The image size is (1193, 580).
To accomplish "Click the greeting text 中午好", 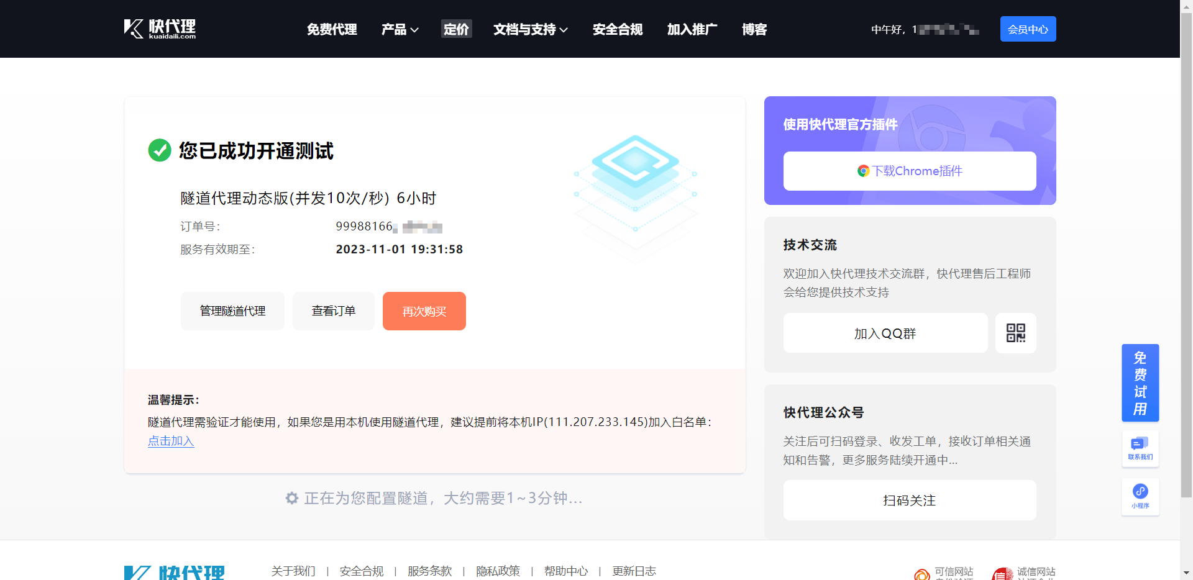I will coord(886,29).
